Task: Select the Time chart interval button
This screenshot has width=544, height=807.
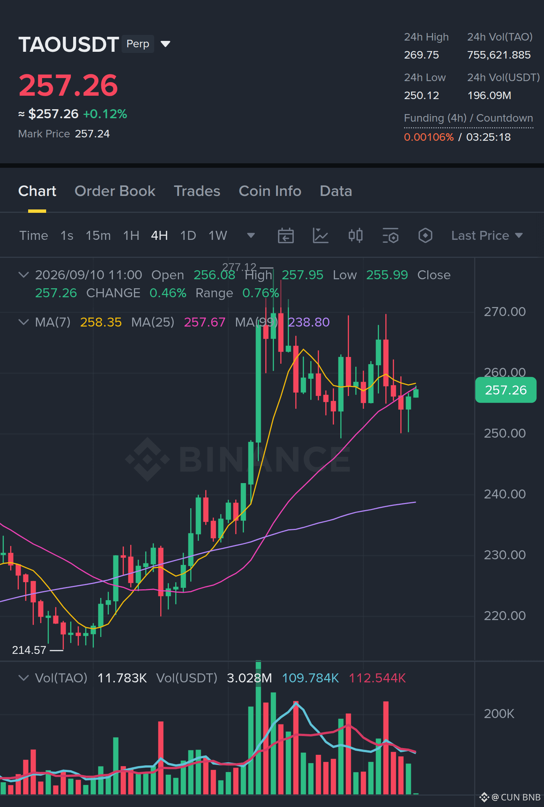Action: [x=34, y=236]
